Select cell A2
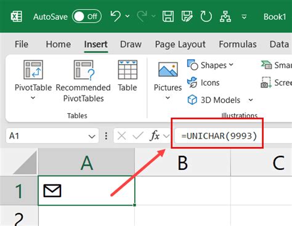 click(x=86, y=216)
